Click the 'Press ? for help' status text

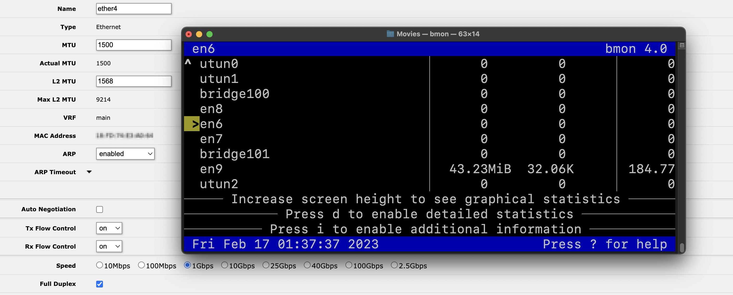tap(605, 244)
